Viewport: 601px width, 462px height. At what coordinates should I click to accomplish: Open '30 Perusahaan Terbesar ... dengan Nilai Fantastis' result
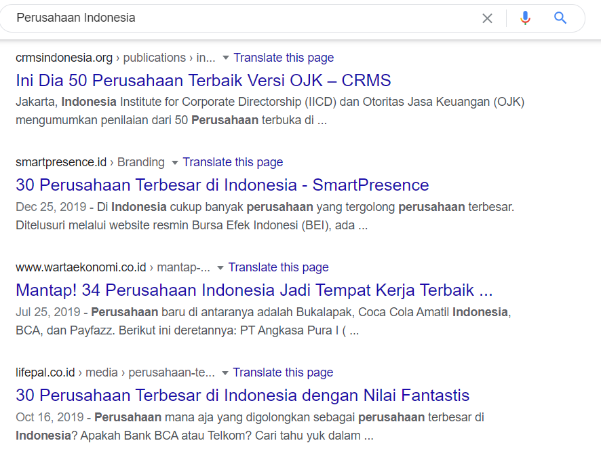point(243,396)
